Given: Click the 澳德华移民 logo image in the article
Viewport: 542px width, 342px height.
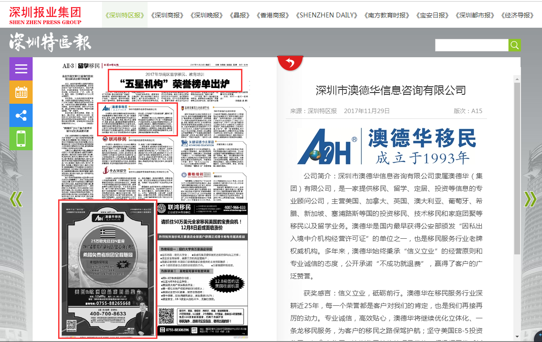Looking at the screenshot, I should 387,146.
